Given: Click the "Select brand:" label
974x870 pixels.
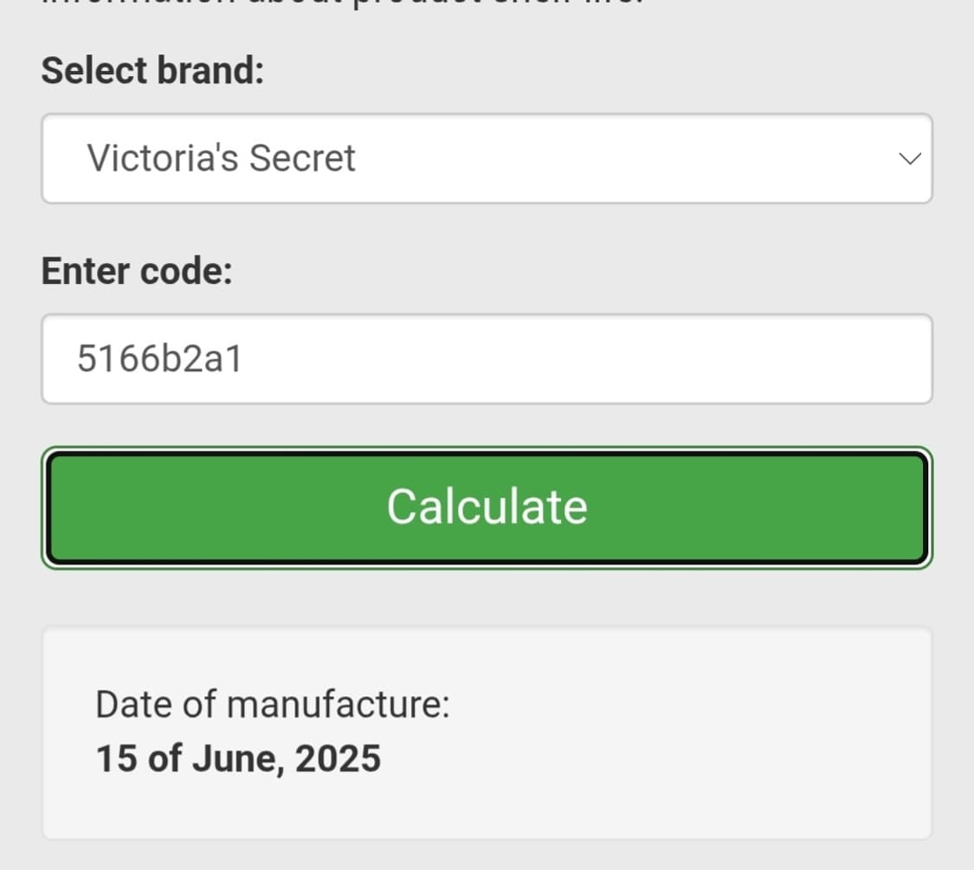Looking at the screenshot, I should 152,70.
